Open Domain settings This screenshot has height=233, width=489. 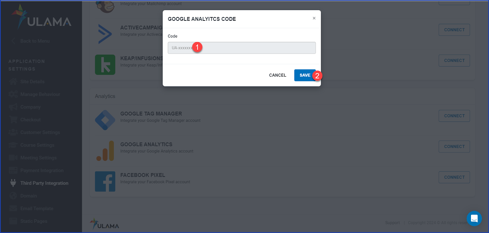[28, 196]
